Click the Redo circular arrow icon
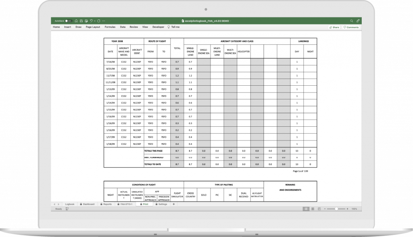413x237 pixels. pyautogui.click(x=98, y=21)
